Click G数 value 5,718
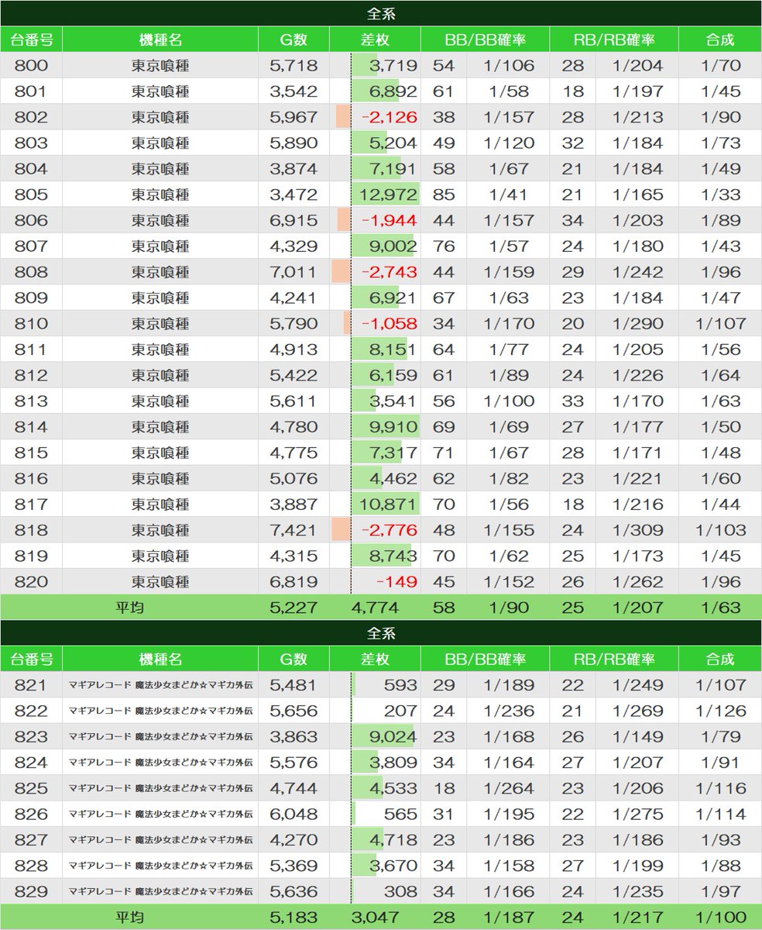Image resolution: width=762 pixels, height=930 pixels. point(293,66)
